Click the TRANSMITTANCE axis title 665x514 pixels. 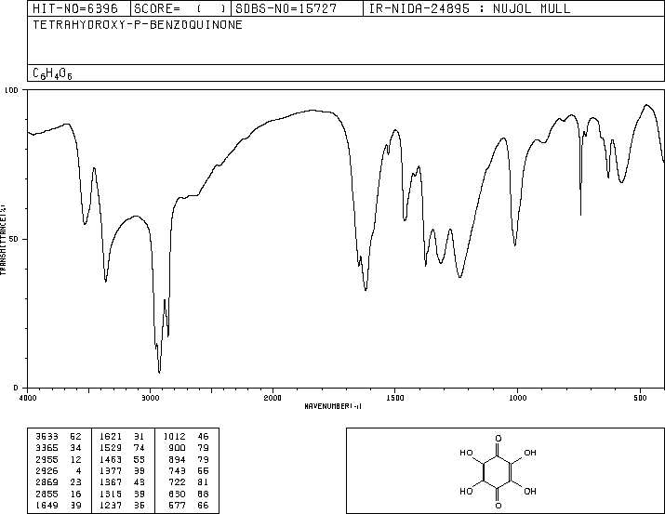pos(3,240)
